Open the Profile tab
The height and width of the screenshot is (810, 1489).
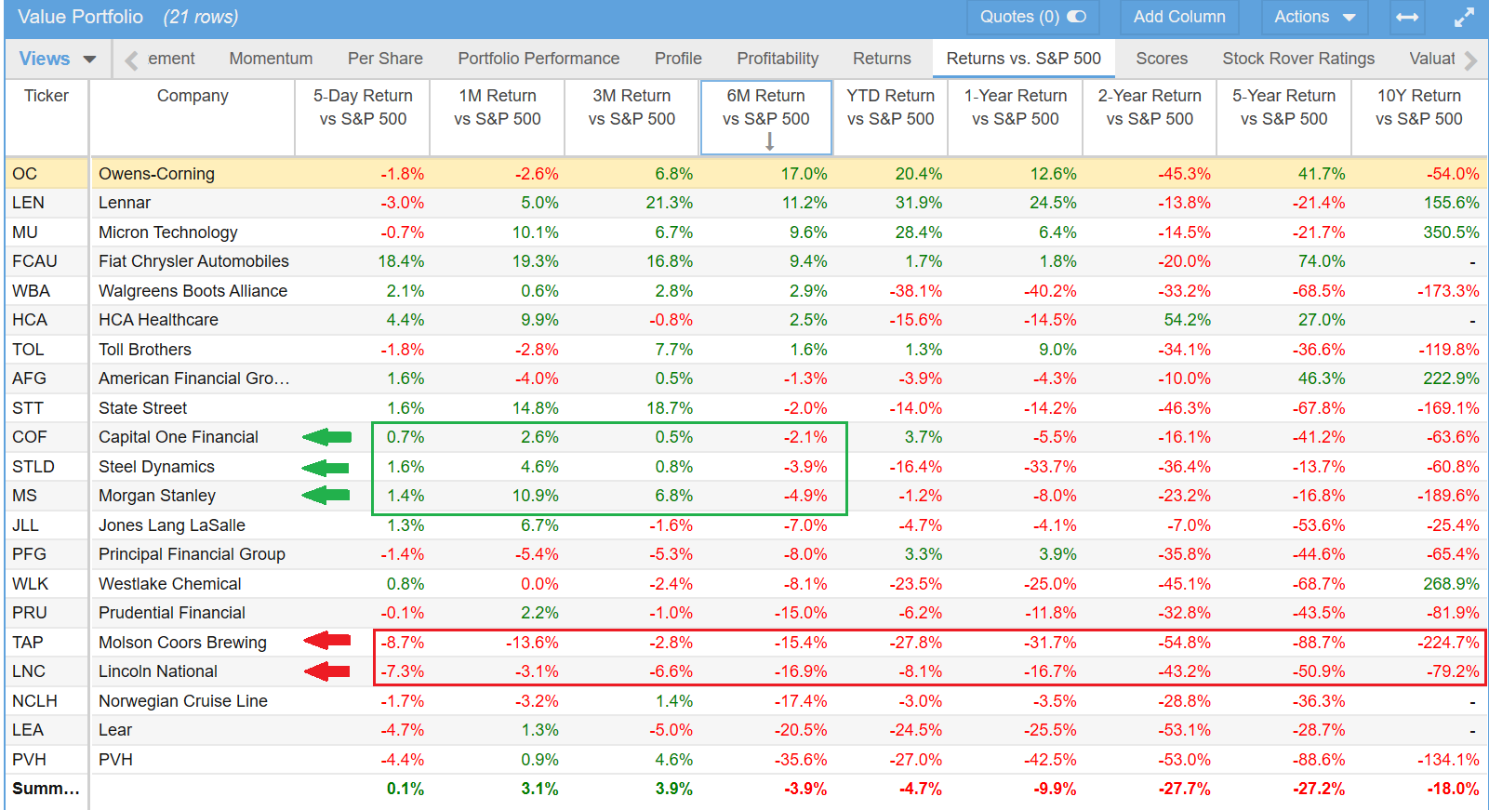click(678, 59)
